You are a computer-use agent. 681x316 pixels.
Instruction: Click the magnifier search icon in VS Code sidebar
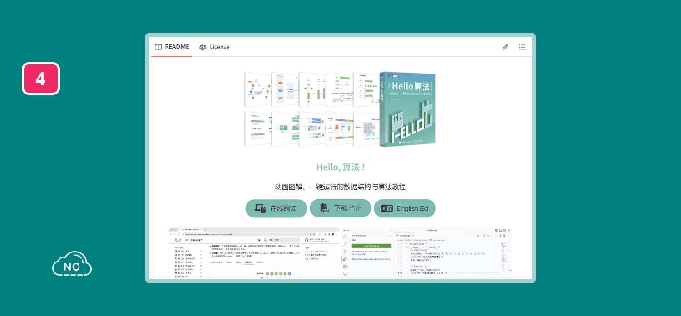tap(345, 244)
